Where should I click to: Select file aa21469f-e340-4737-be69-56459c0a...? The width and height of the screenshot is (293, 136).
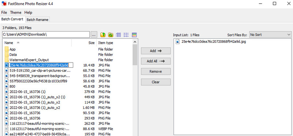[40, 134]
